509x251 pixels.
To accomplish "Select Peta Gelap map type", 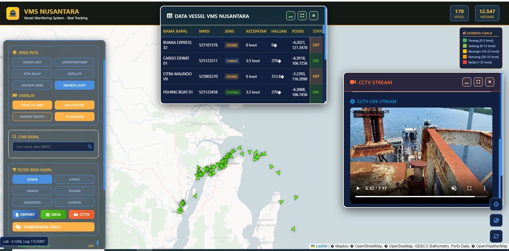I will [x=32, y=74].
